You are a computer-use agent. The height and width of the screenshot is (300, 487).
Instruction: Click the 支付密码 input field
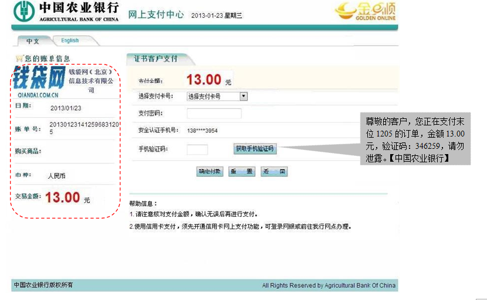(214, 113)
